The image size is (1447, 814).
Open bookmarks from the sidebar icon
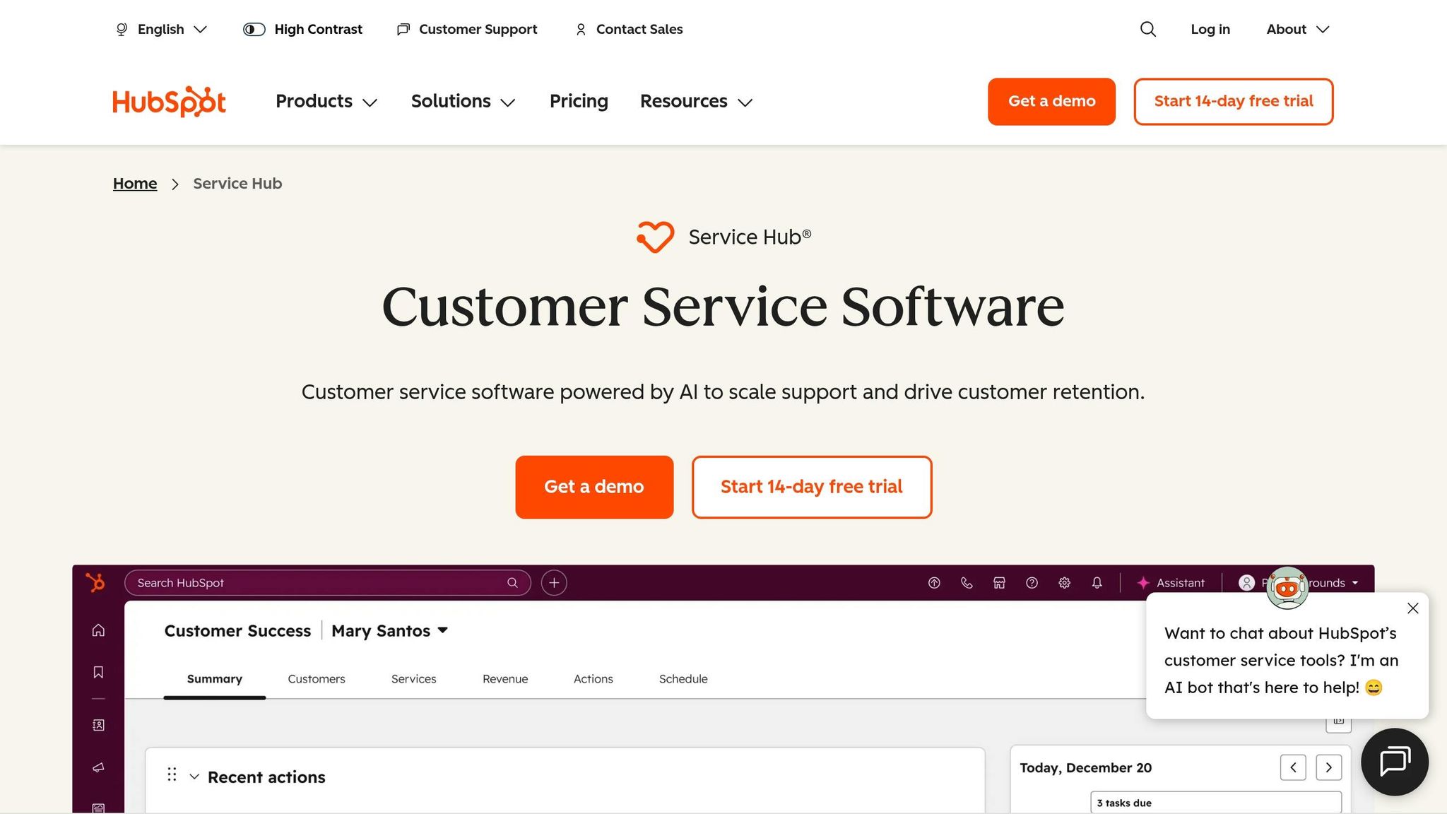[x=98, y=672]
